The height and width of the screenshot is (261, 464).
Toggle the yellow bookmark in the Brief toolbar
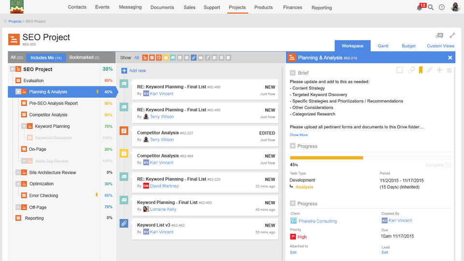click(x=420, y=70)
